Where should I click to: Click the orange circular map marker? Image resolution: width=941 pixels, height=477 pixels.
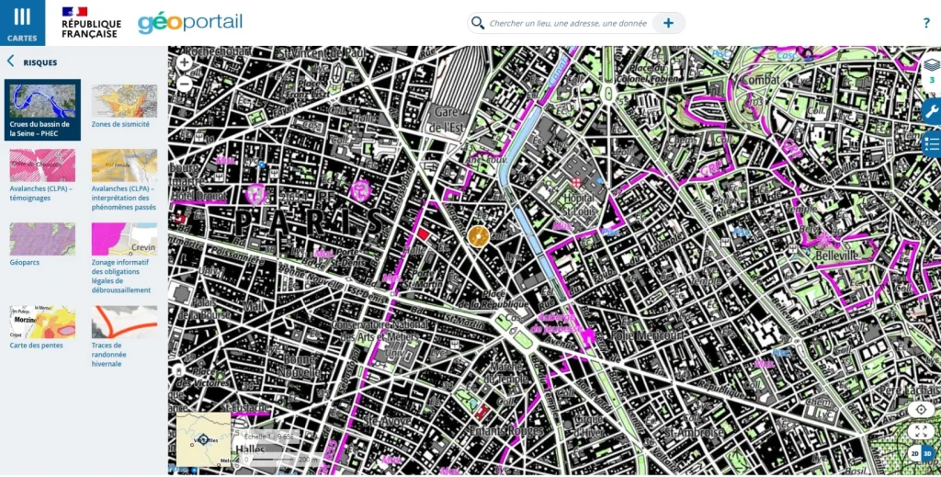(x=478, y=236)
